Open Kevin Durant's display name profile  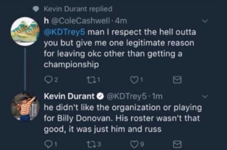[69, 96]
